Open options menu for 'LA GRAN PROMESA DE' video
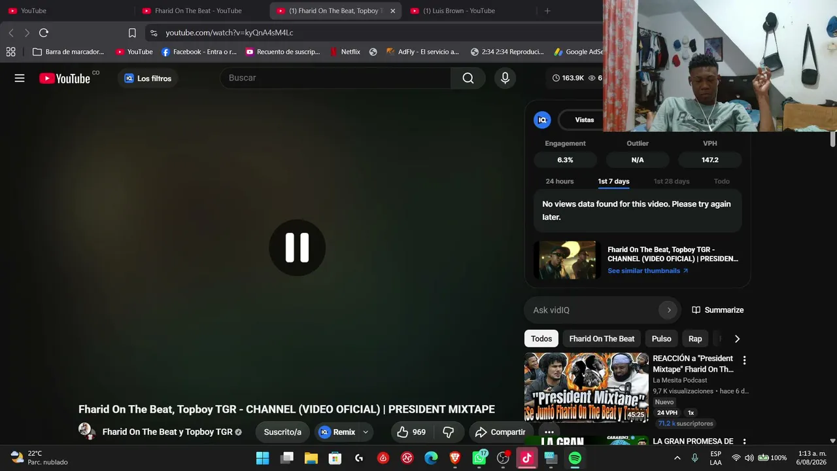 (x=744, y=442)
